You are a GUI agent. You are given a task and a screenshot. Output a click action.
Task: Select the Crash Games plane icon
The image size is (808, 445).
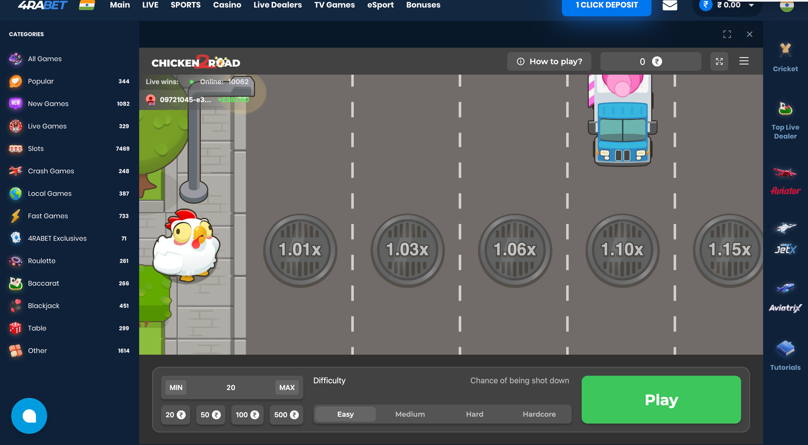coord(16,171)
